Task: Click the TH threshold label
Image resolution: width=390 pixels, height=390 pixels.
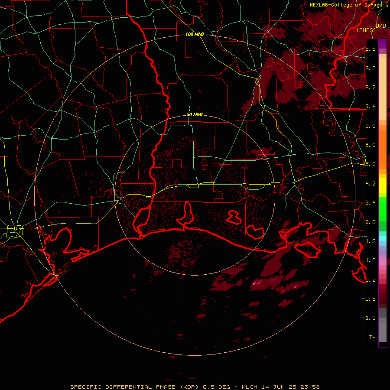Action: [372, 337]
